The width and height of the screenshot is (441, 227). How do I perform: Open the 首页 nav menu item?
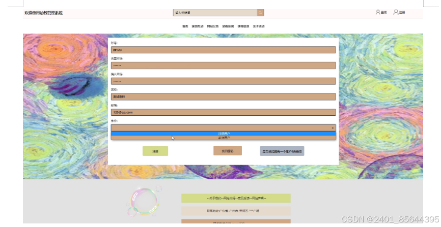(x=185, y=26)
